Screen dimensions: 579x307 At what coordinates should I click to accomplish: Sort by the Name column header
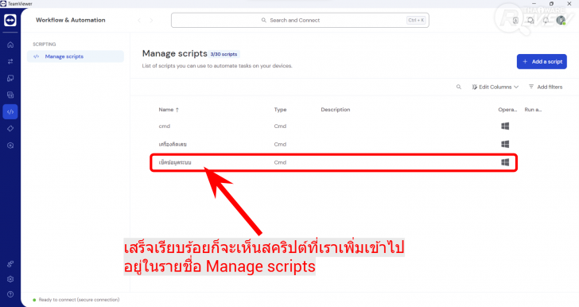pyautogui.click(x=169, y=109)
